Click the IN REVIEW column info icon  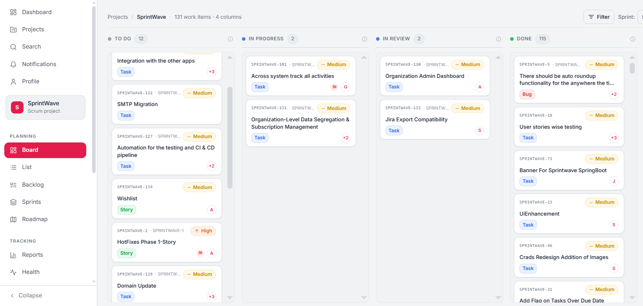499,39
